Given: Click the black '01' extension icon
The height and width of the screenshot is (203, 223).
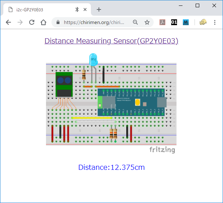Looking at the screenshot, I should tap(174, 22).
